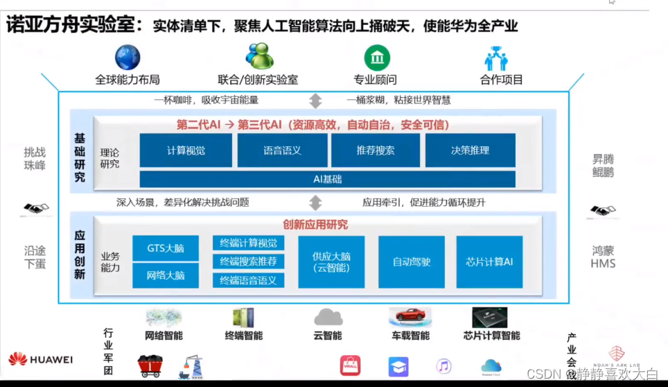Click the 沿途下蛋 text
The image size is (668, 387).
tap(35, 257)
